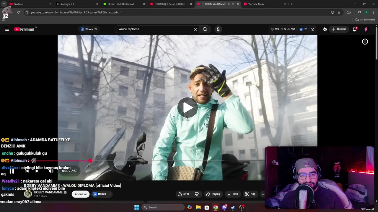Switch to the YouTube Music tab
Image resolution: width=378 pixels, height=212 pixels.
(265, 4)
